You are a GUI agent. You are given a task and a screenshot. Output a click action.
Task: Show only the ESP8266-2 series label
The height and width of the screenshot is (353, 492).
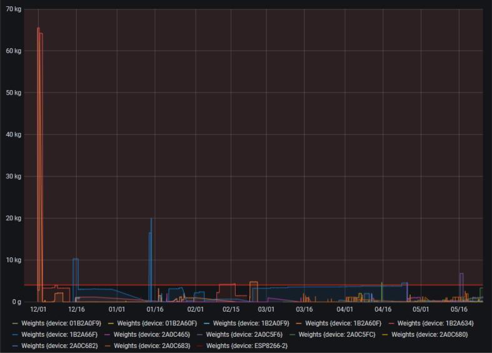[246, 345]
